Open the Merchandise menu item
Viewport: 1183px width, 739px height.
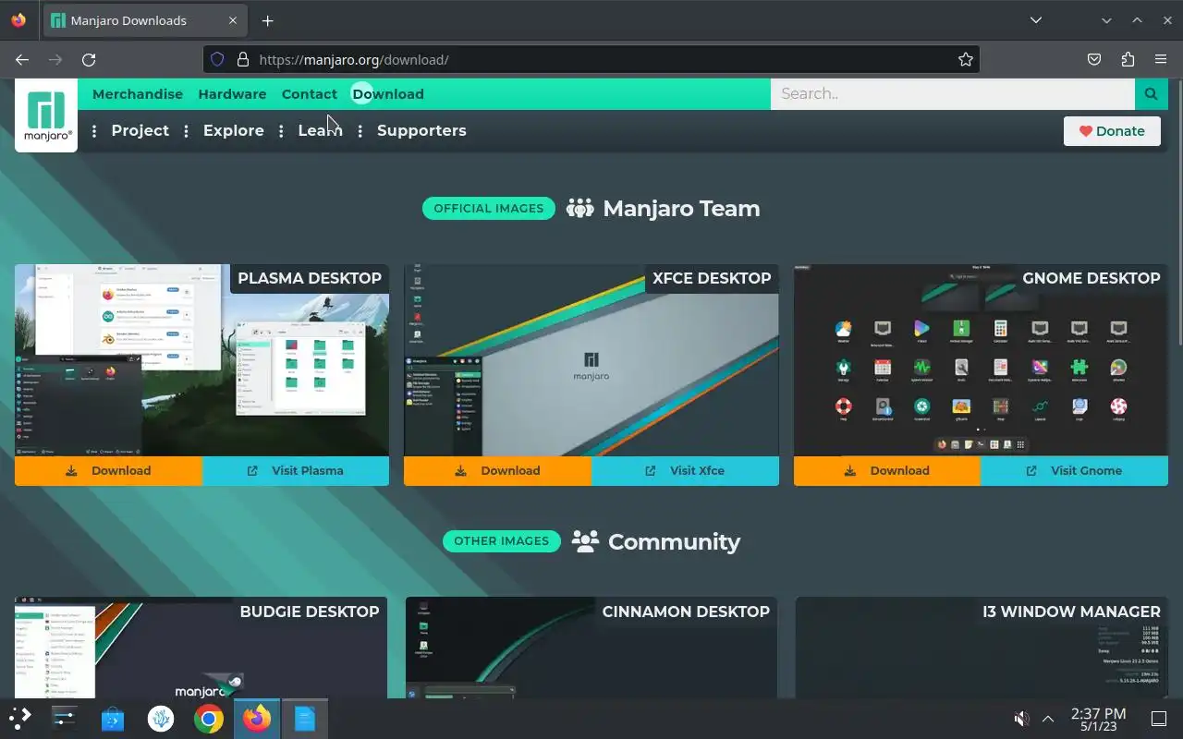[x=138, y=94]
